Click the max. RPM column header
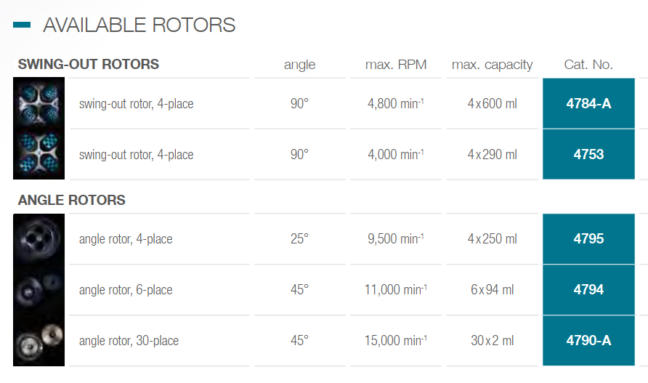The image size is (648, 383). [394, 65]
